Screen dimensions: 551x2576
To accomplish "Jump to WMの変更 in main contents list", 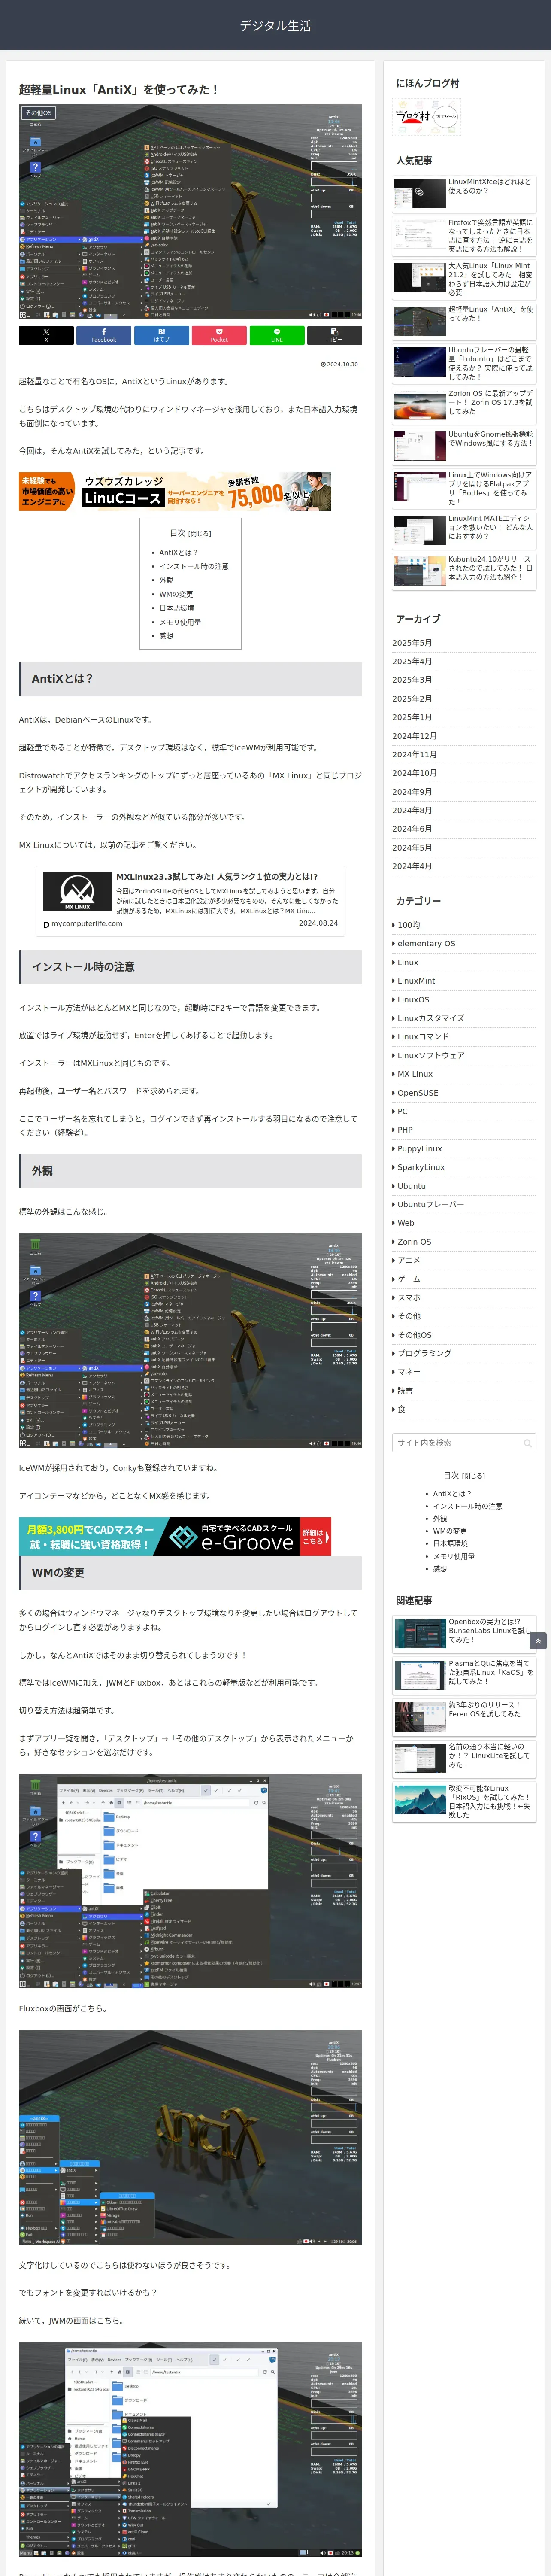I will pos(176,594).
